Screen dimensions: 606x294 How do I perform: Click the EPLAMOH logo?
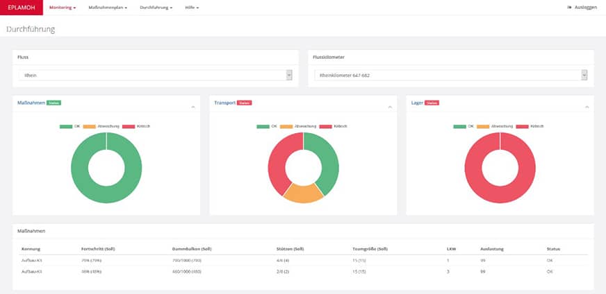coord(22,8)
